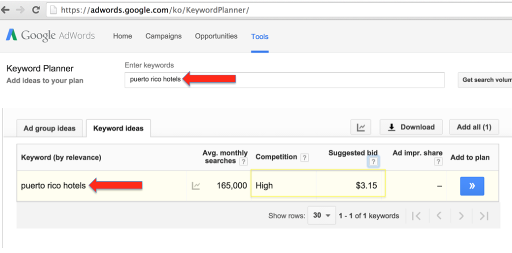512x253 pixels.
Task: Reload the page with the refresh icon
Action: (x=36, y=10)
